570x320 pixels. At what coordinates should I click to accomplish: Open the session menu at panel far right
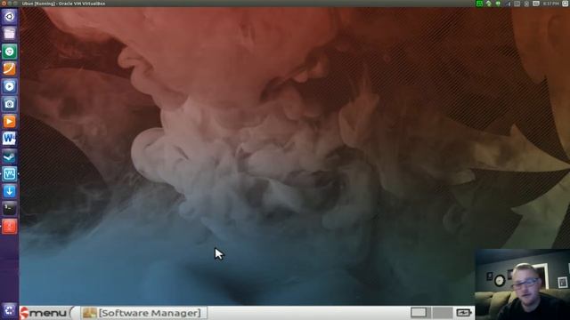pyautogui.click(x=566, y=4)
